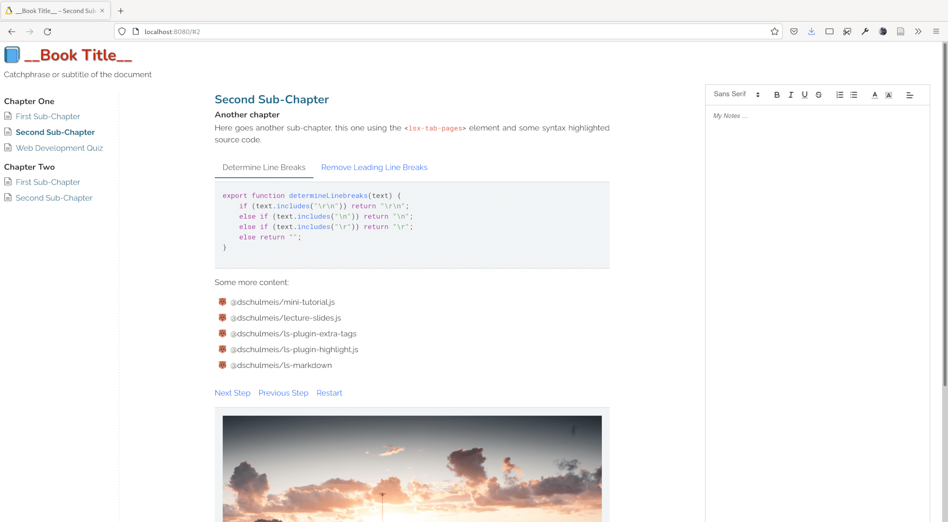Image resolution: width=948 pixels, height=522 pixels.
Task: Click the Restart link
Action: coord(329,393)
